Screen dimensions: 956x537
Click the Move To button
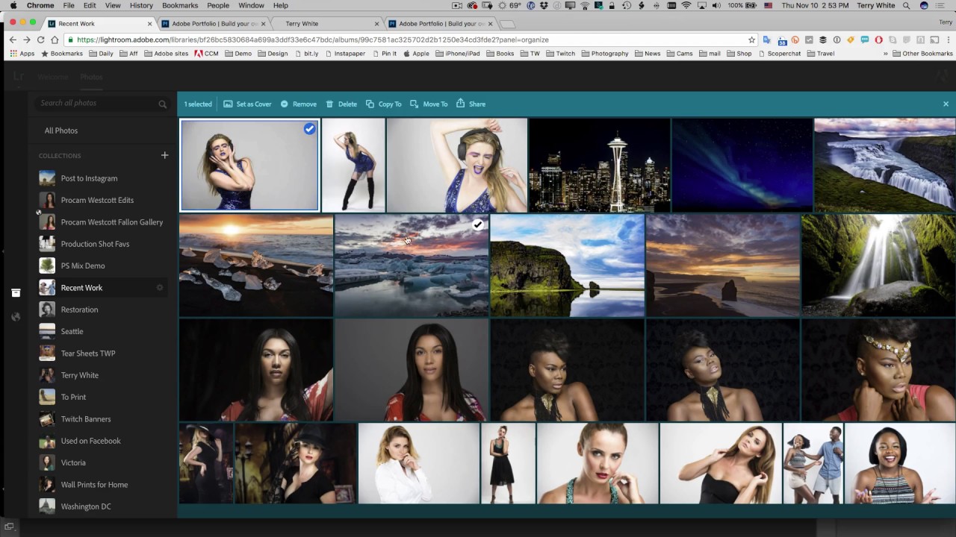click(x=429, y=104)
